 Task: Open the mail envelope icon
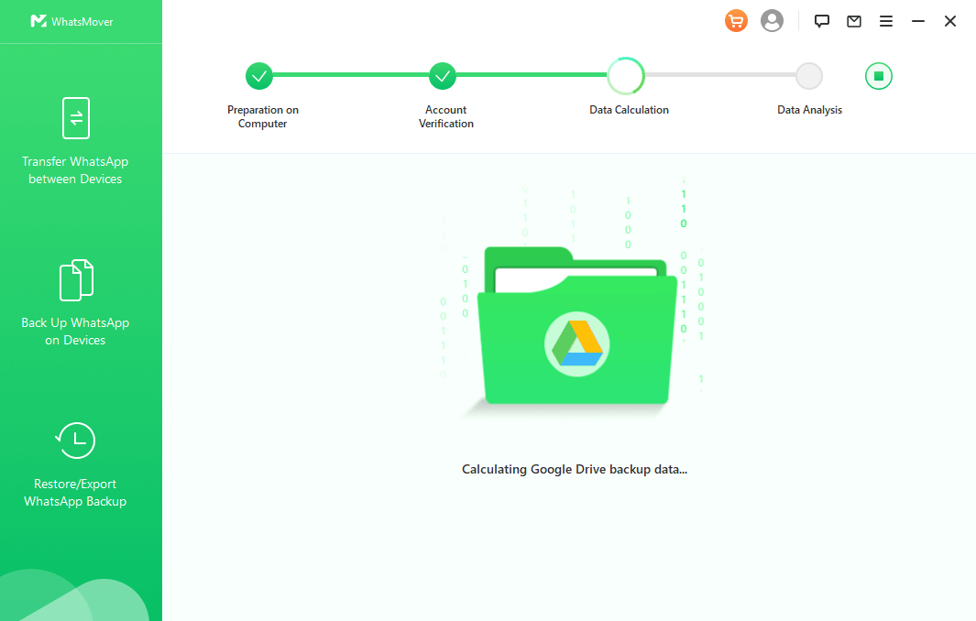point(854,21)
